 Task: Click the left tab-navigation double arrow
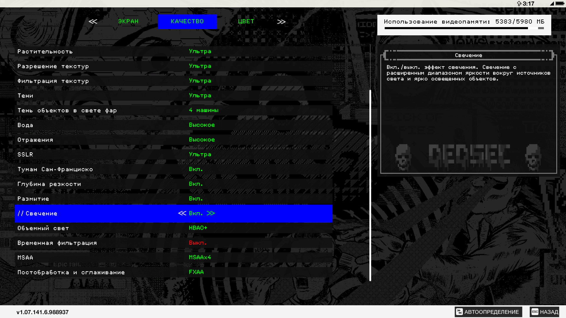[93, 21]
